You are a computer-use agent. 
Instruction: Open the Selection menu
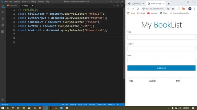(17, 2)
